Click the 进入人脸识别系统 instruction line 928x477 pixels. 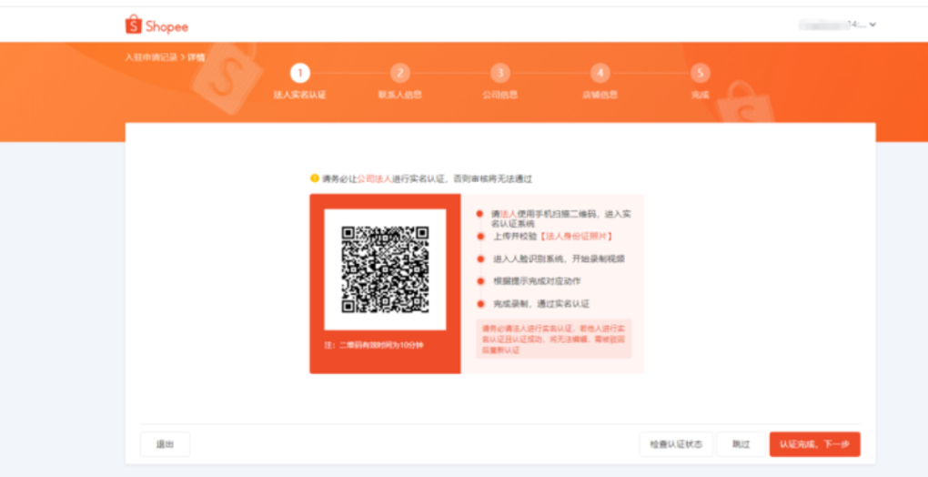click(559, 259)
